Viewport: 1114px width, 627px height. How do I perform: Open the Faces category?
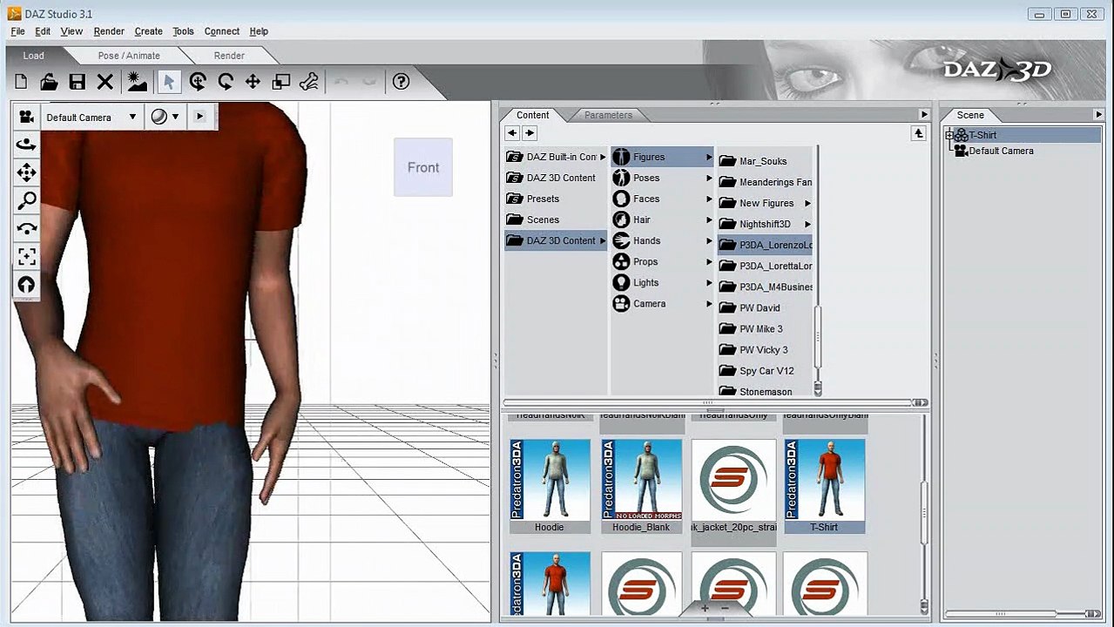[662, 199]
